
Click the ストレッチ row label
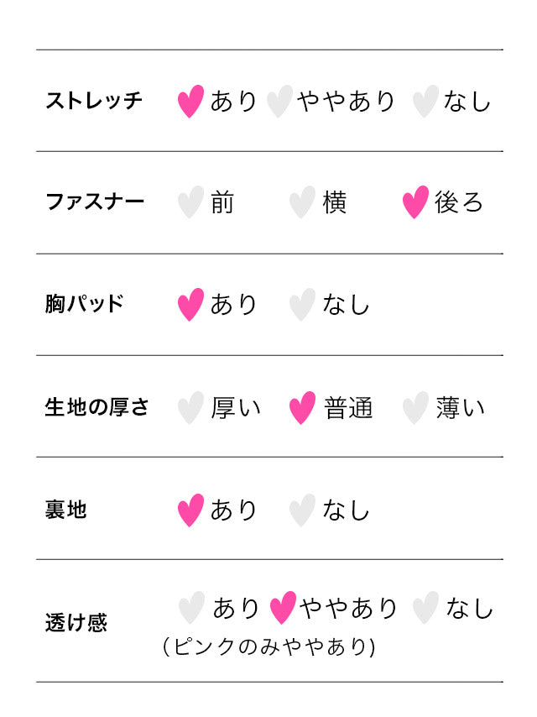pos(94,102)
